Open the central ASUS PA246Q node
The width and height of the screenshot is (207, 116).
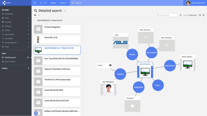145,70
